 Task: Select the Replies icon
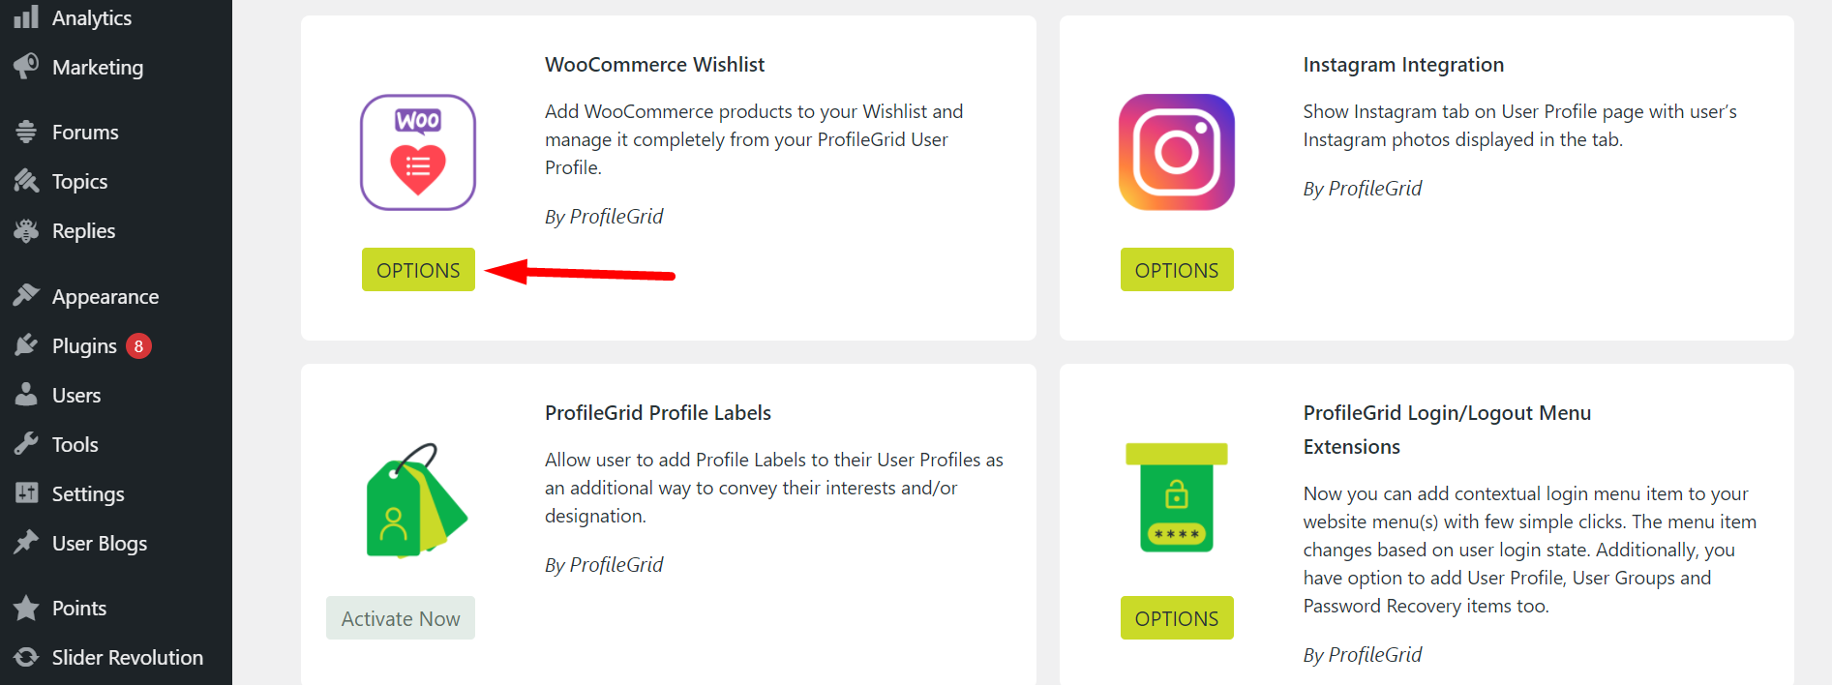click(x=26, y=230)
